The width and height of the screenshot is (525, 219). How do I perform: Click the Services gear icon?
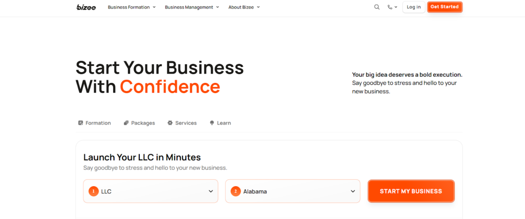(170, 123)
